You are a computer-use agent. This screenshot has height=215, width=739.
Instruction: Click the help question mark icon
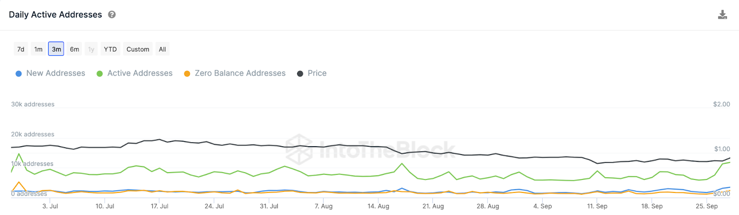[112, 15]
